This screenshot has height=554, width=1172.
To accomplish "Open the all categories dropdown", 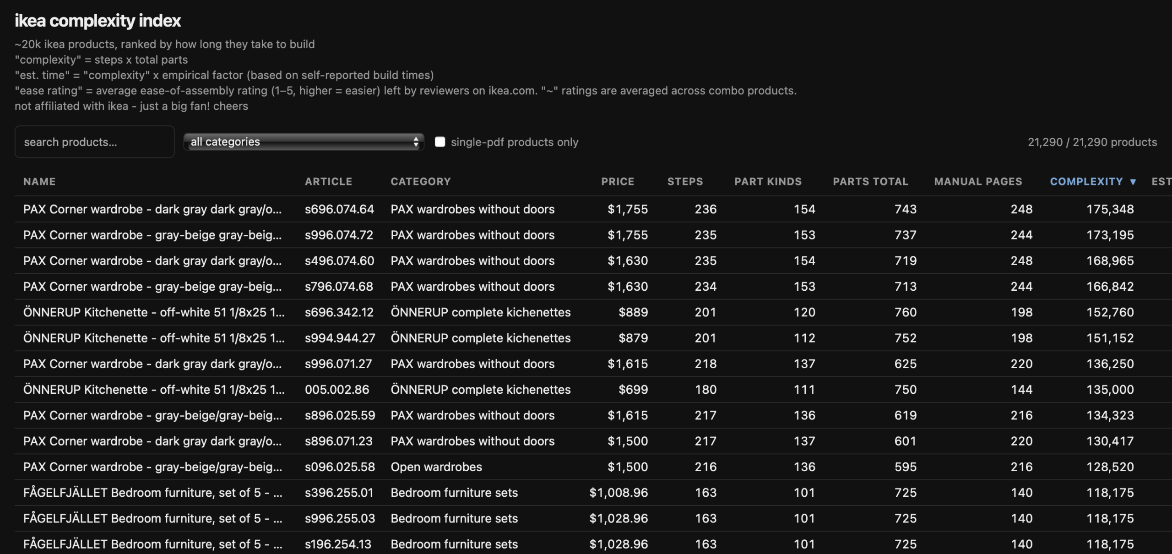I will pyautogui.click(x=304, y=142).
